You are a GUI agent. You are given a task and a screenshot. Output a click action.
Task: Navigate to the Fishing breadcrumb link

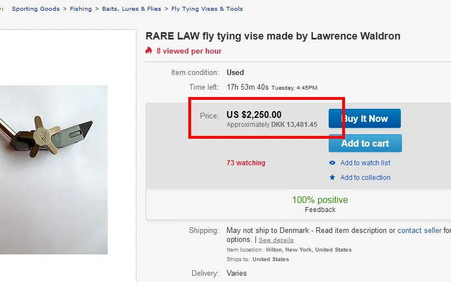point(81,9)
